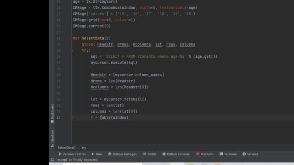This screenshot has height=165, width=294.
Task: Click 'ttk.Combobox' in the CMBage definition
Action: [x=106, y=8]
